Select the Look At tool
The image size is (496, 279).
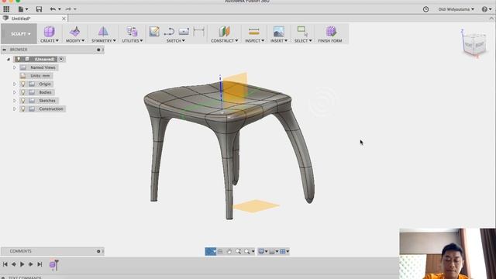[x=220, y=251]
